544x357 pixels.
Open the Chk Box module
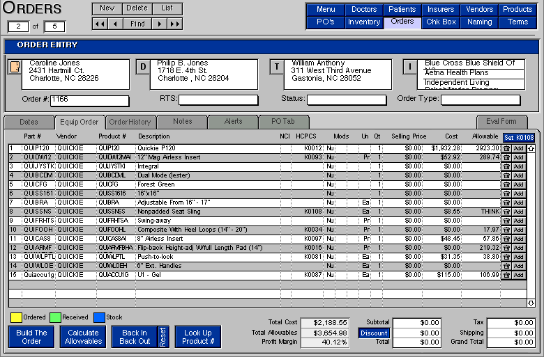click(441, 22)
